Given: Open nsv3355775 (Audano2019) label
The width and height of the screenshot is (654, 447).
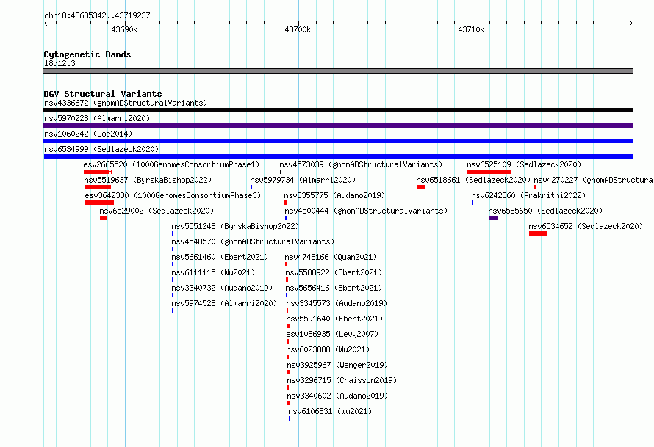Looking at the screenshot, I should [x=334, y=195].
